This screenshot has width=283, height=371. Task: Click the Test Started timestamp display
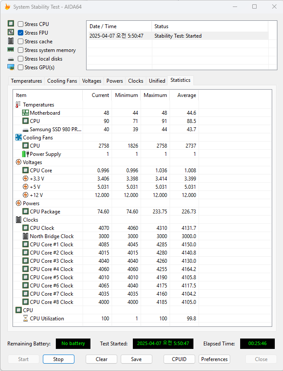click(163, 344)
